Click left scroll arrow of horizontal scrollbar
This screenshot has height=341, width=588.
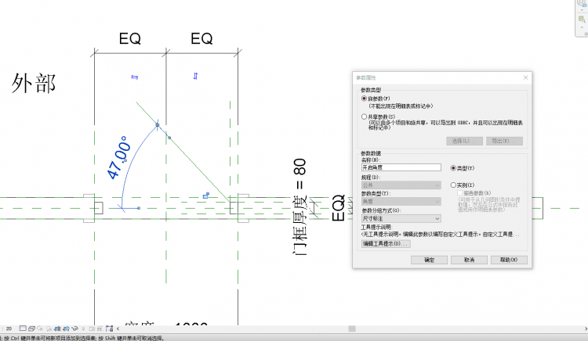(118, 328)
